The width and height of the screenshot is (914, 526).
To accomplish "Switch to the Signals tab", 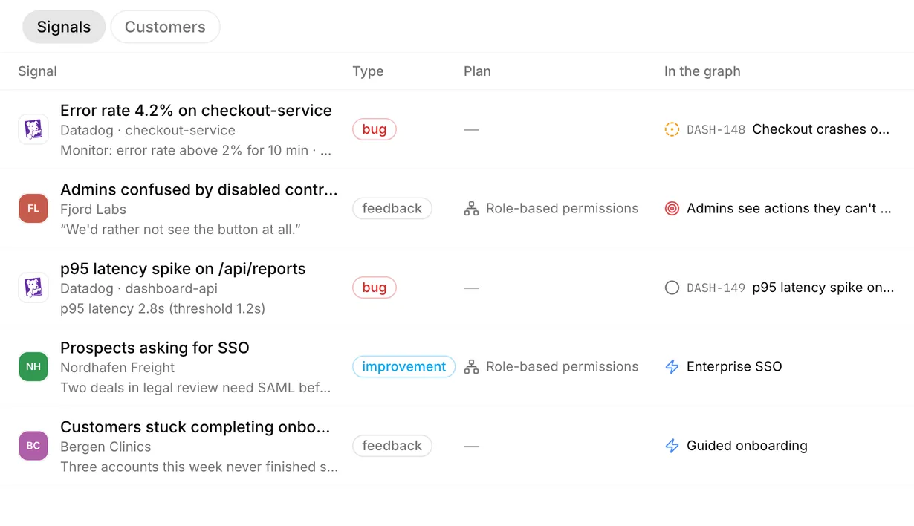I will click(64, 27).
